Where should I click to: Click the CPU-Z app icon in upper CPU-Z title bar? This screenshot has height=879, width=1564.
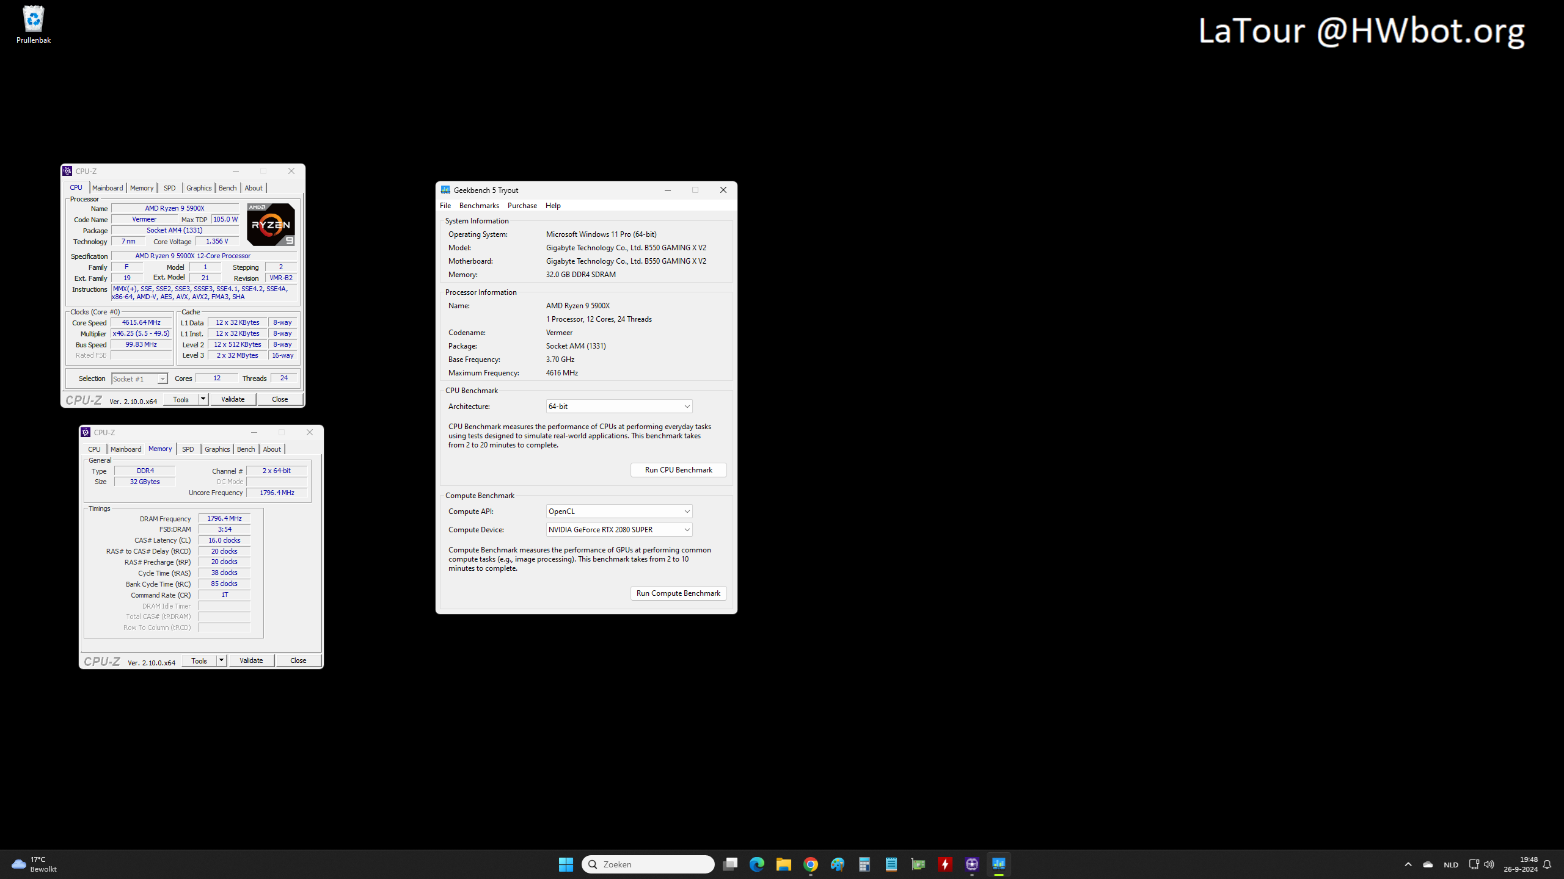[68, 172]
